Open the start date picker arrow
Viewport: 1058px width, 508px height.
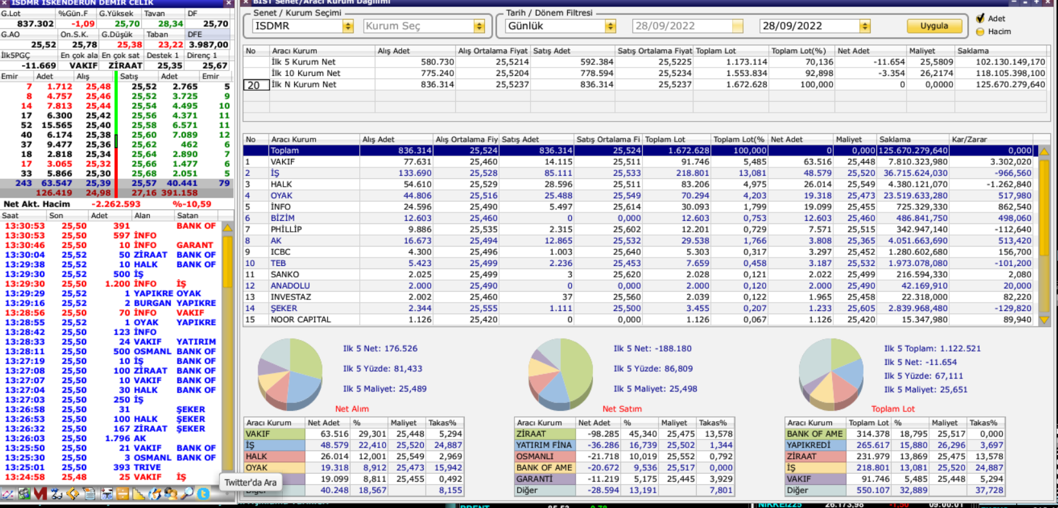coord(738,26)
